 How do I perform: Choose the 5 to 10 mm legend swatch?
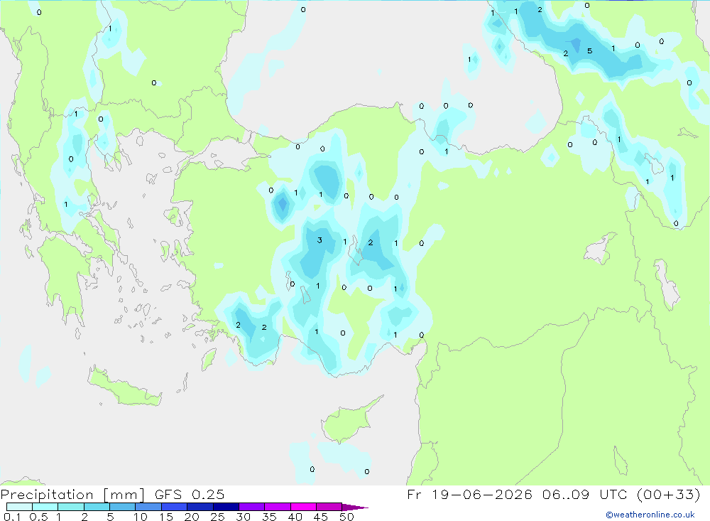tap(123, 507)
